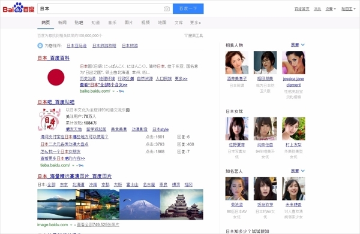Viewport: 360px width, 234px height.
Task: Open the 历史沿革 sub-link
Action: 88,78
